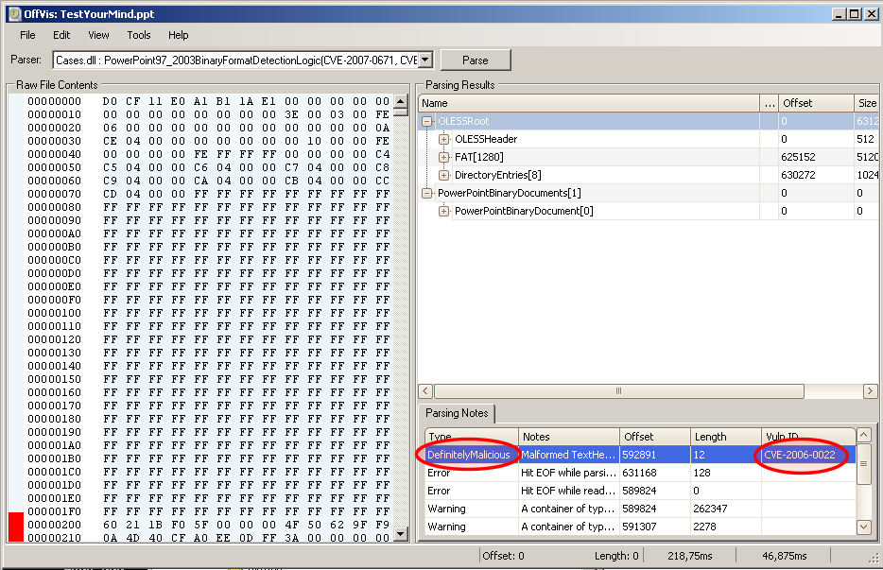Open the Help menu
The image size is (883, 570).
click(x=179, y=35)
